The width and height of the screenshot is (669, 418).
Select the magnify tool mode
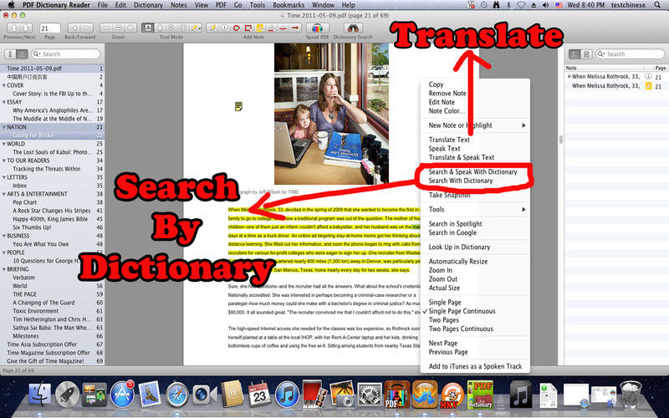click(171, 28)
